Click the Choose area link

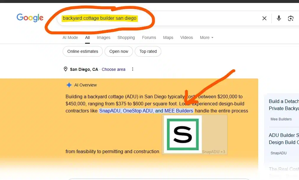click(113, 69)
